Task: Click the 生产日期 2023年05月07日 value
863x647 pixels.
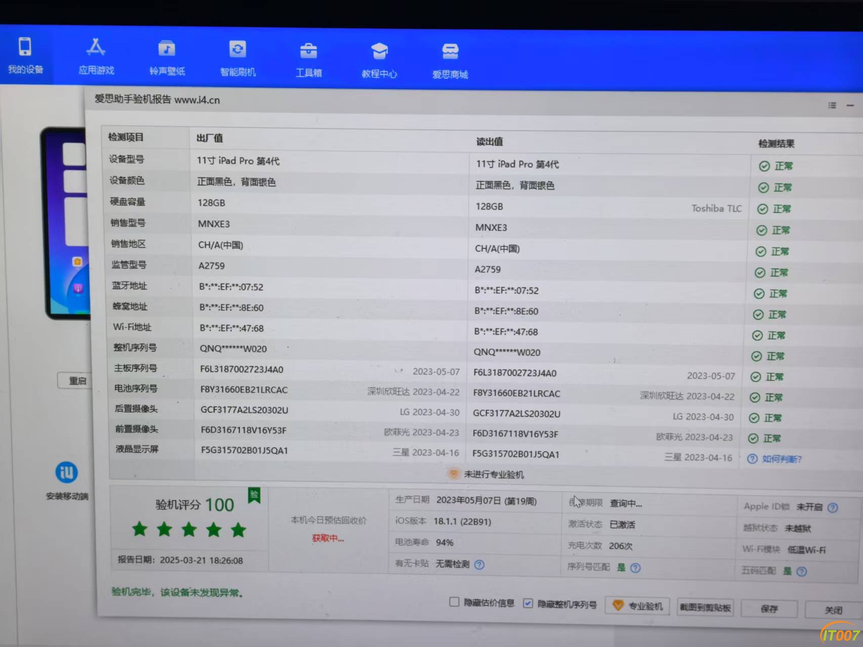Action: 486,500
